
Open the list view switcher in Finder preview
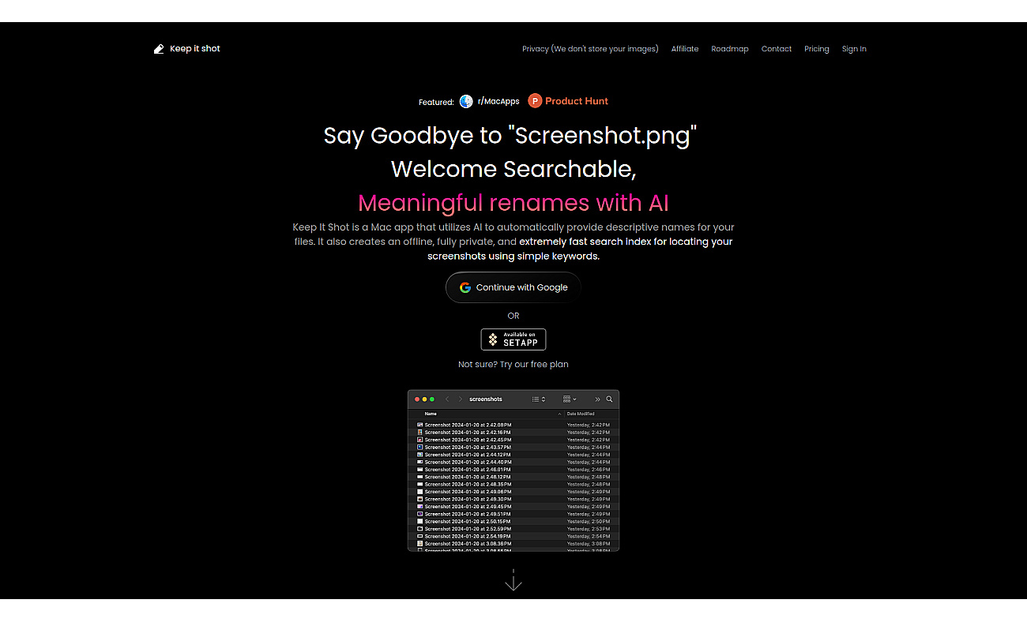[539, 399]
